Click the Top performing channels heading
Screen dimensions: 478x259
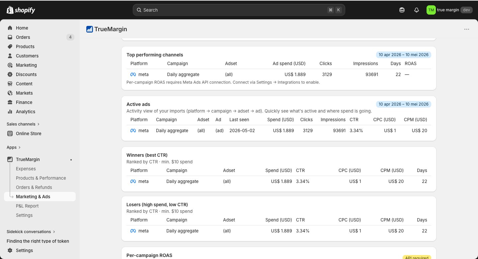(x=155, y=55)
